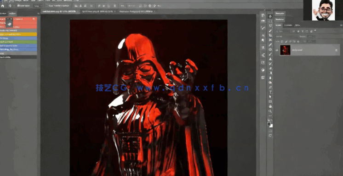Select the Crop tool

[270, 35]
